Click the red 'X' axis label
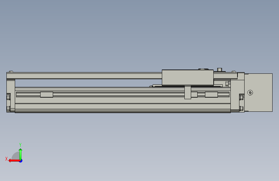This screenshot has height=181, width=279. [6, 159]
